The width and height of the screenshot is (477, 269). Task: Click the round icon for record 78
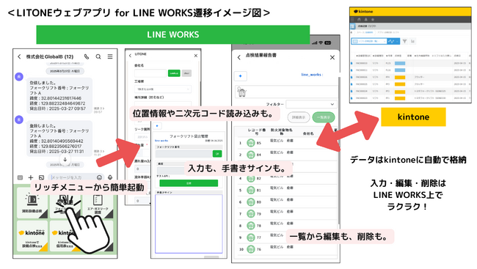[x=251, y=226]
